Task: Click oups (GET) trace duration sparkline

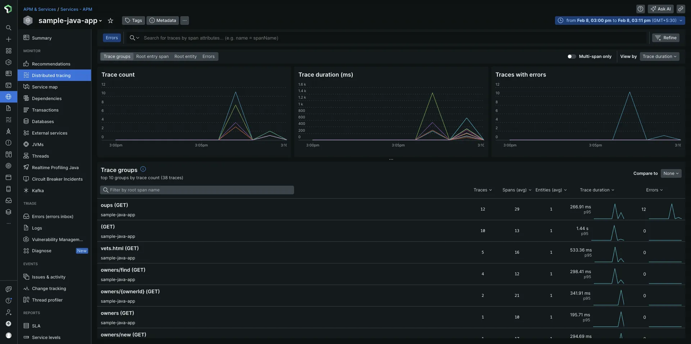Action: [x=610, y=211]
